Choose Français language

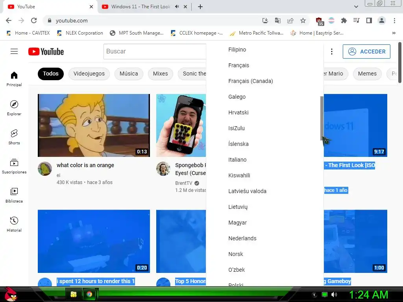(265, 65)
